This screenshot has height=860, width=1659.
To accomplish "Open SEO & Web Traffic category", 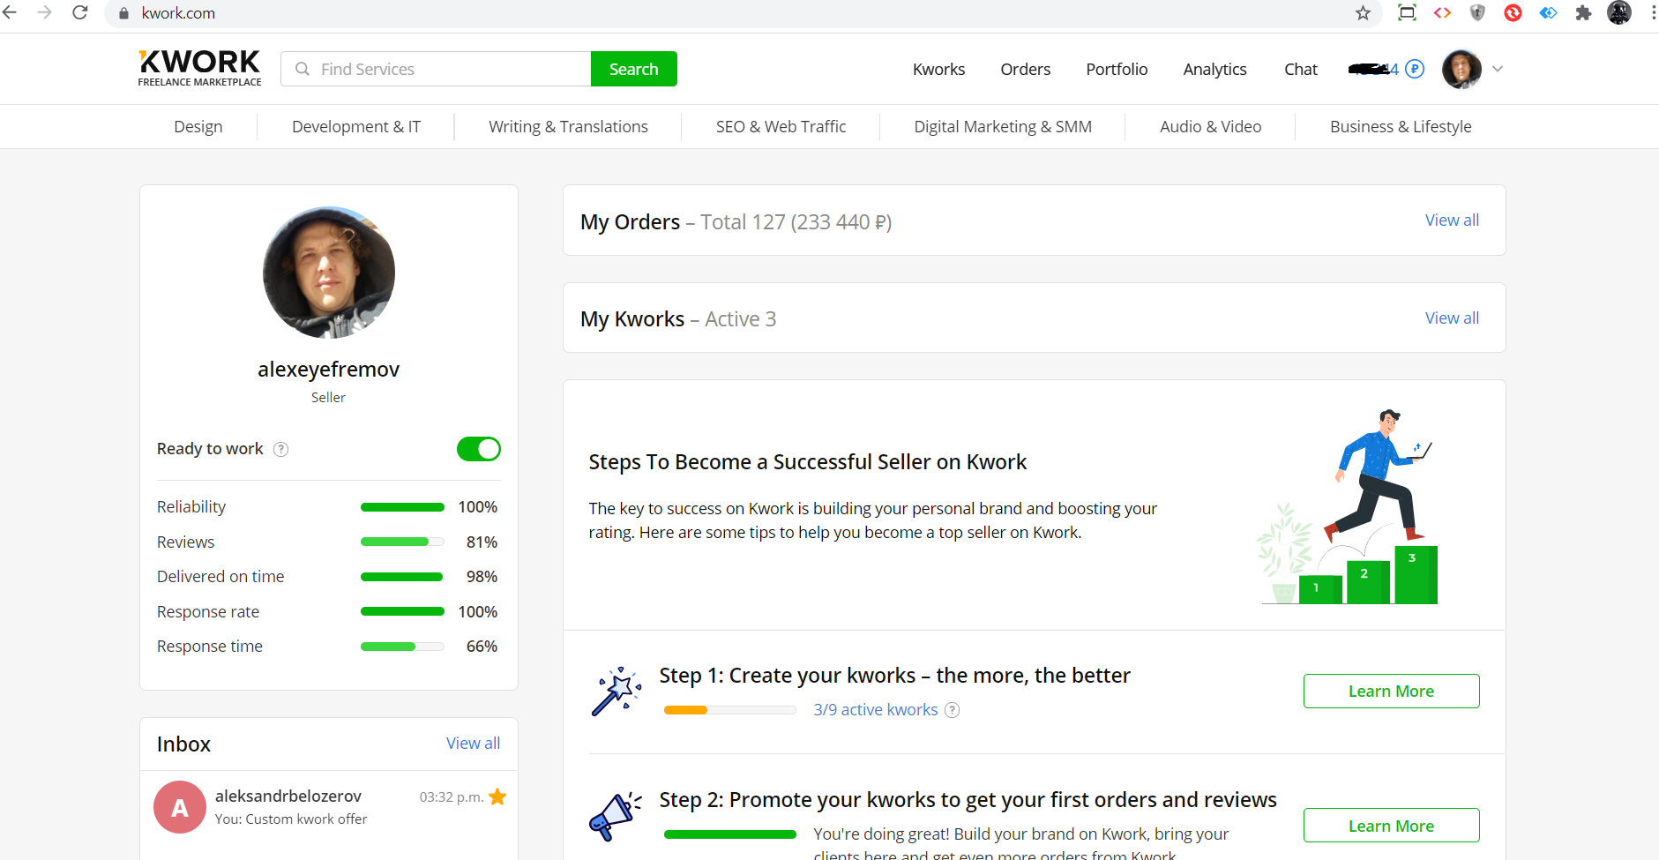I will [781, 126].
